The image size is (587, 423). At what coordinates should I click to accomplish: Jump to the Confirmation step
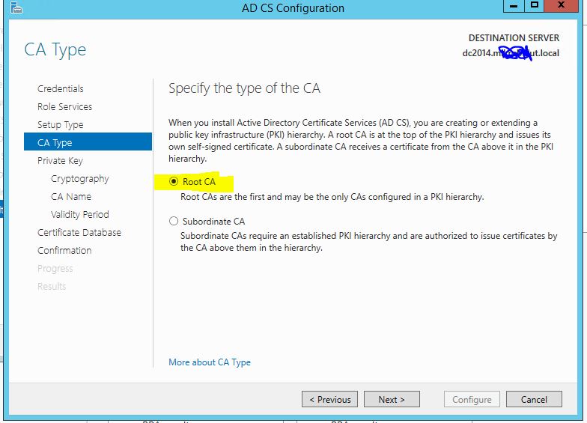coord(64,250)
